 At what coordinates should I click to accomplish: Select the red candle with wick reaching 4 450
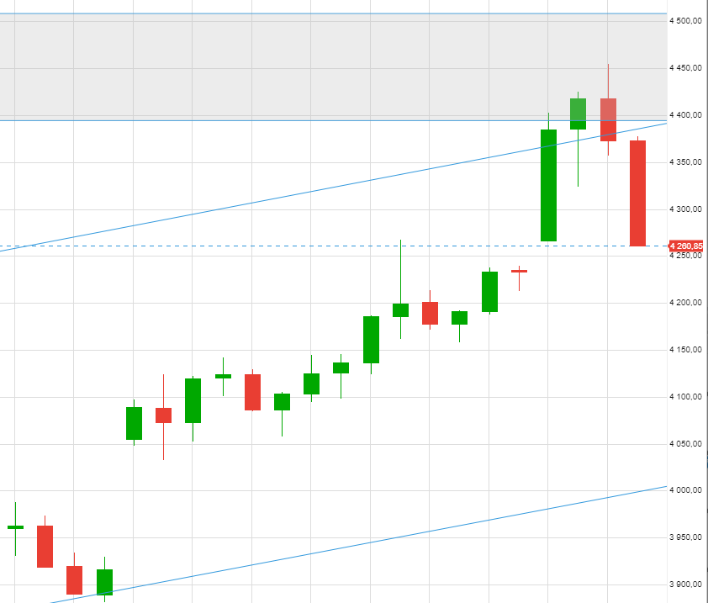pyautogui.click(x=608, y=119)
